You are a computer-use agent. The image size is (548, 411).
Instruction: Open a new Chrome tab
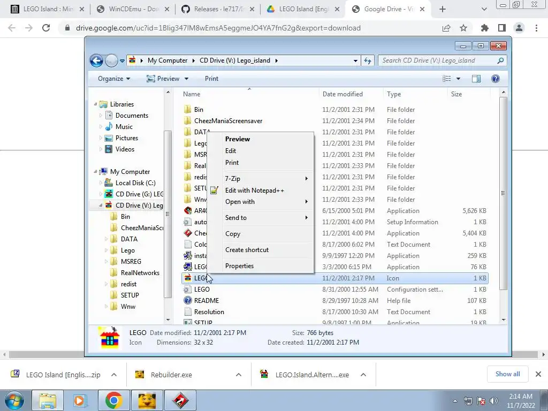(x=443, y=10)
